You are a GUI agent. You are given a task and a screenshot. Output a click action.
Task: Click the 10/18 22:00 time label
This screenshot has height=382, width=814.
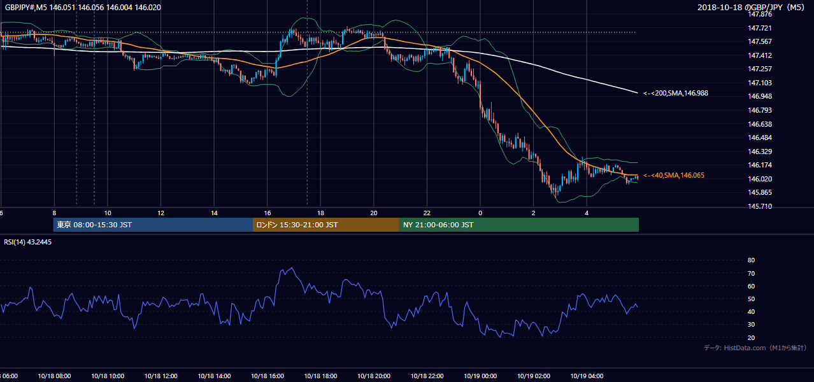click(427, 376)
